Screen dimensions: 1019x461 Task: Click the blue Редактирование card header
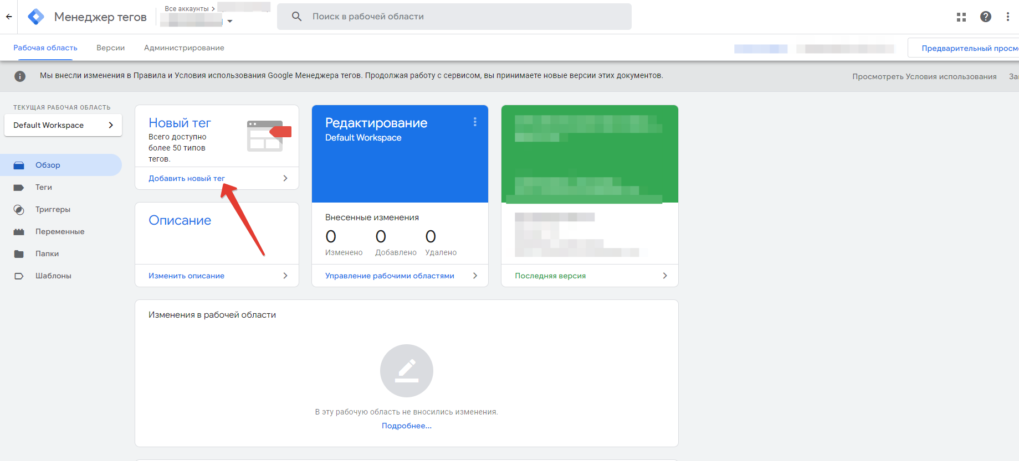tap(400, 154)
